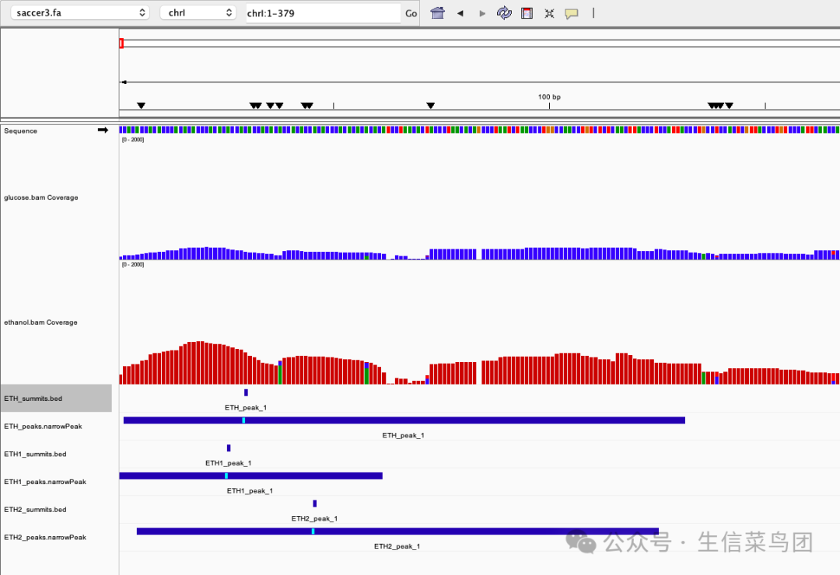Click the 100 bp ruler tick label
840x575 pixels.
pos(549,97)
